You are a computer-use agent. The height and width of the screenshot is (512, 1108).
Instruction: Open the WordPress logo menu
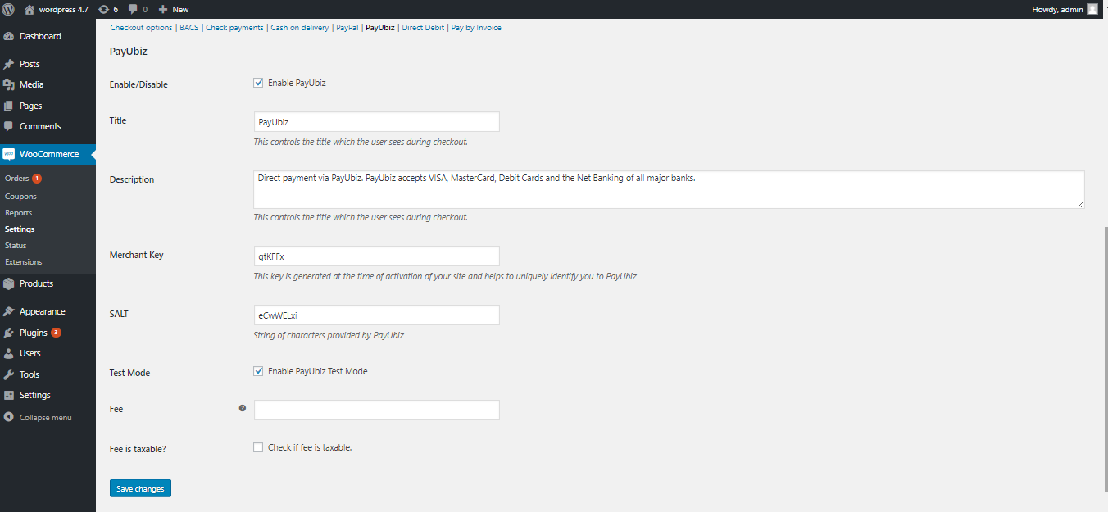[8, 9]
